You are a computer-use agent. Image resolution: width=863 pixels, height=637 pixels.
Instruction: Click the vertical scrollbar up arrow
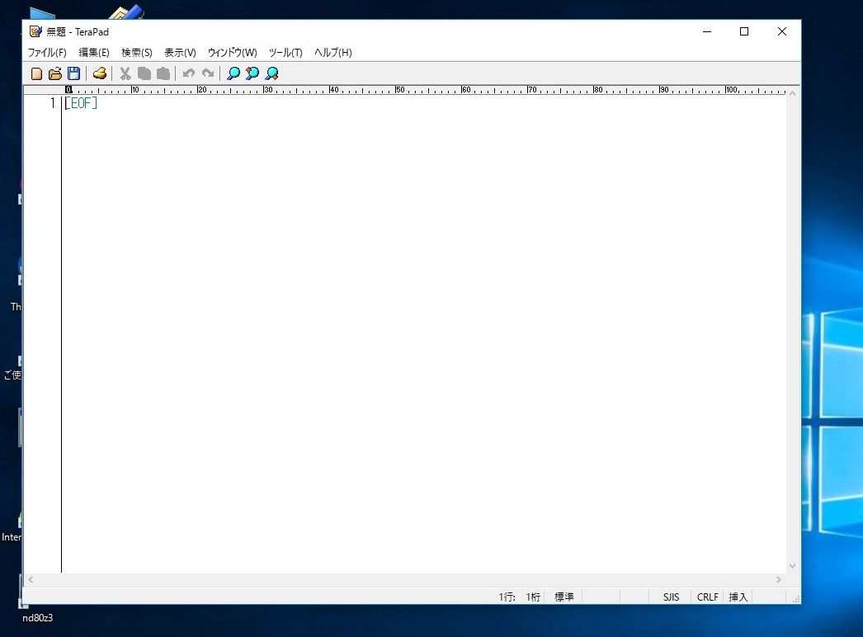pyautogui.click(x=793, y=93)
